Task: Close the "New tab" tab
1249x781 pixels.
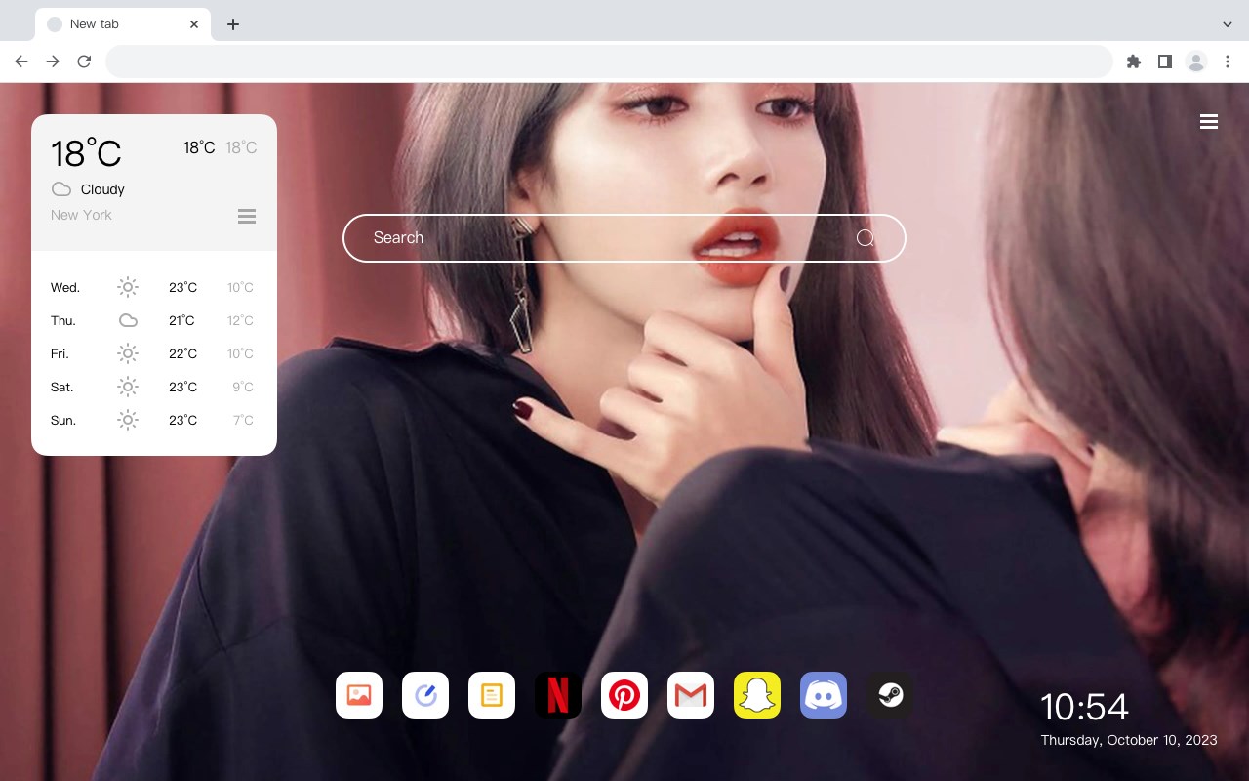Action: click(x=194, y=24)
